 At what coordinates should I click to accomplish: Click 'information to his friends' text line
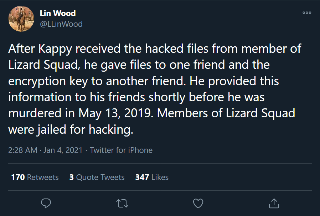[x=77, y=97]
